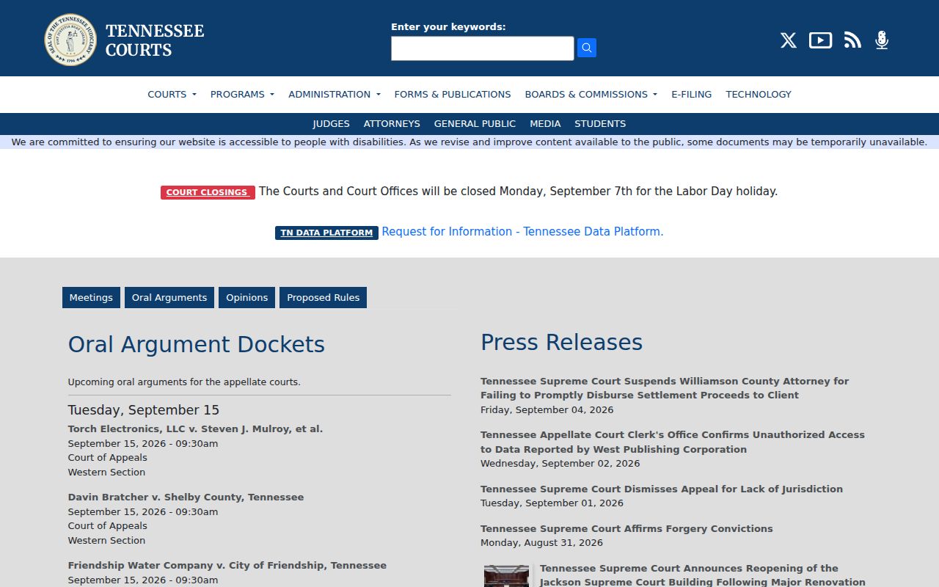Open the Tennessee Courts X (Twitter) page
Viewport: 939px width, 587px height.
click(x=788, y=40)
